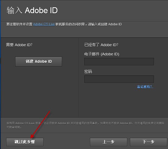This screenshot has width=168, height=149.
Task: Click the 请输入或创建 Adobe ID text
Action: click(105, 24)
